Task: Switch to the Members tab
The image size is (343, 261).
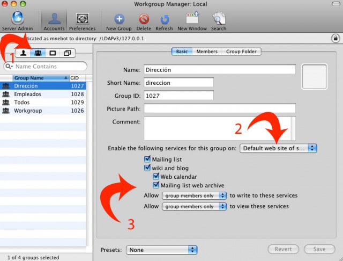Action: coord(207,52)
